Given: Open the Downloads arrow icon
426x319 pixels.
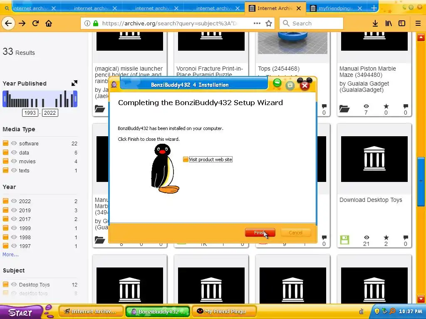Looking at the screenshot, I should click(x=375, y=23).
